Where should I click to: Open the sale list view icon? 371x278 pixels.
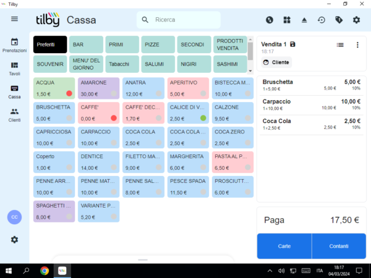[x=340, y=44]
